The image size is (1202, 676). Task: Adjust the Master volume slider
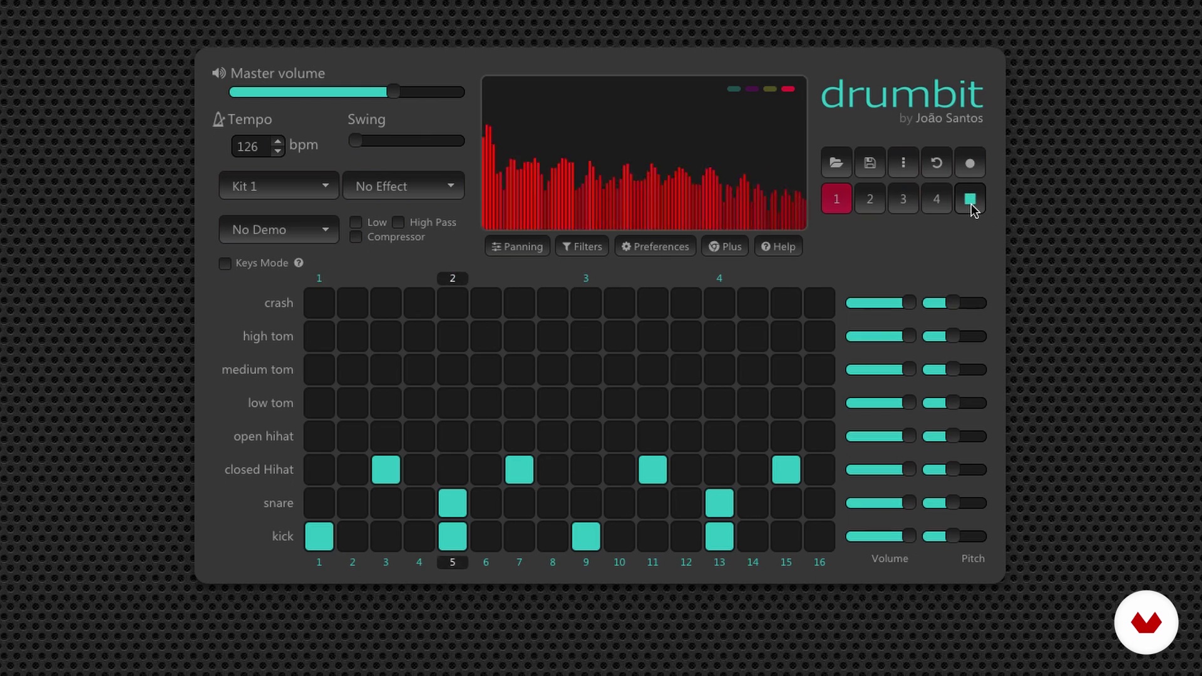[x=347, y=92]
